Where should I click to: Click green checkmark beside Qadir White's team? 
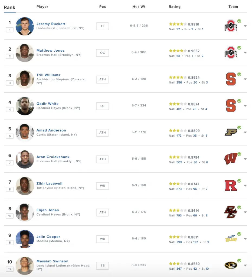click(239, 101)
